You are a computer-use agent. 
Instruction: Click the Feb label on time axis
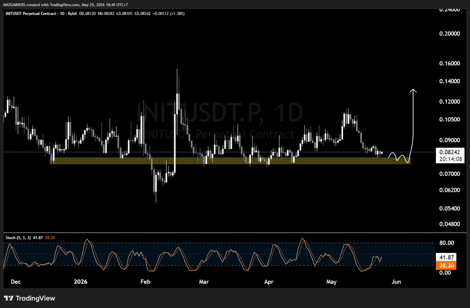145,281
